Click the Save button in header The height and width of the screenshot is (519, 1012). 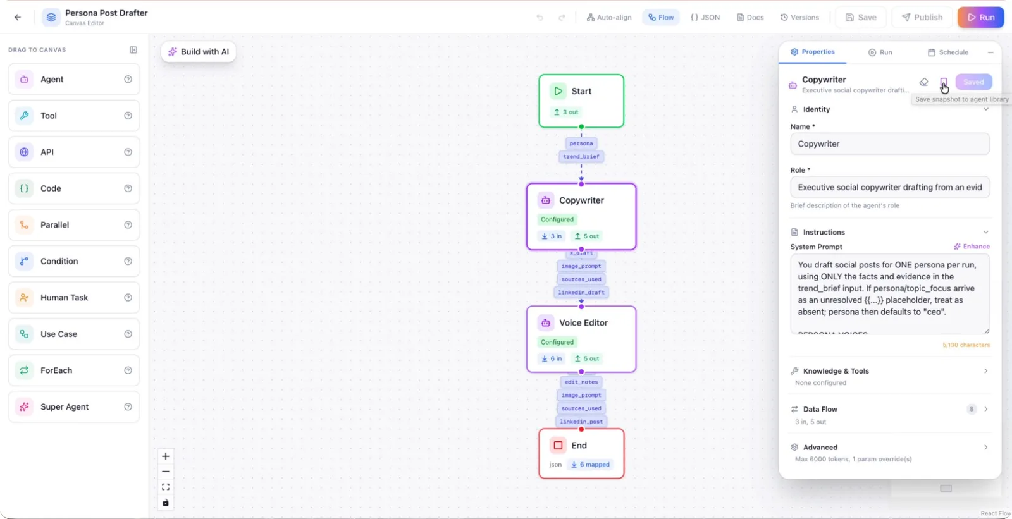pos(861,18)
